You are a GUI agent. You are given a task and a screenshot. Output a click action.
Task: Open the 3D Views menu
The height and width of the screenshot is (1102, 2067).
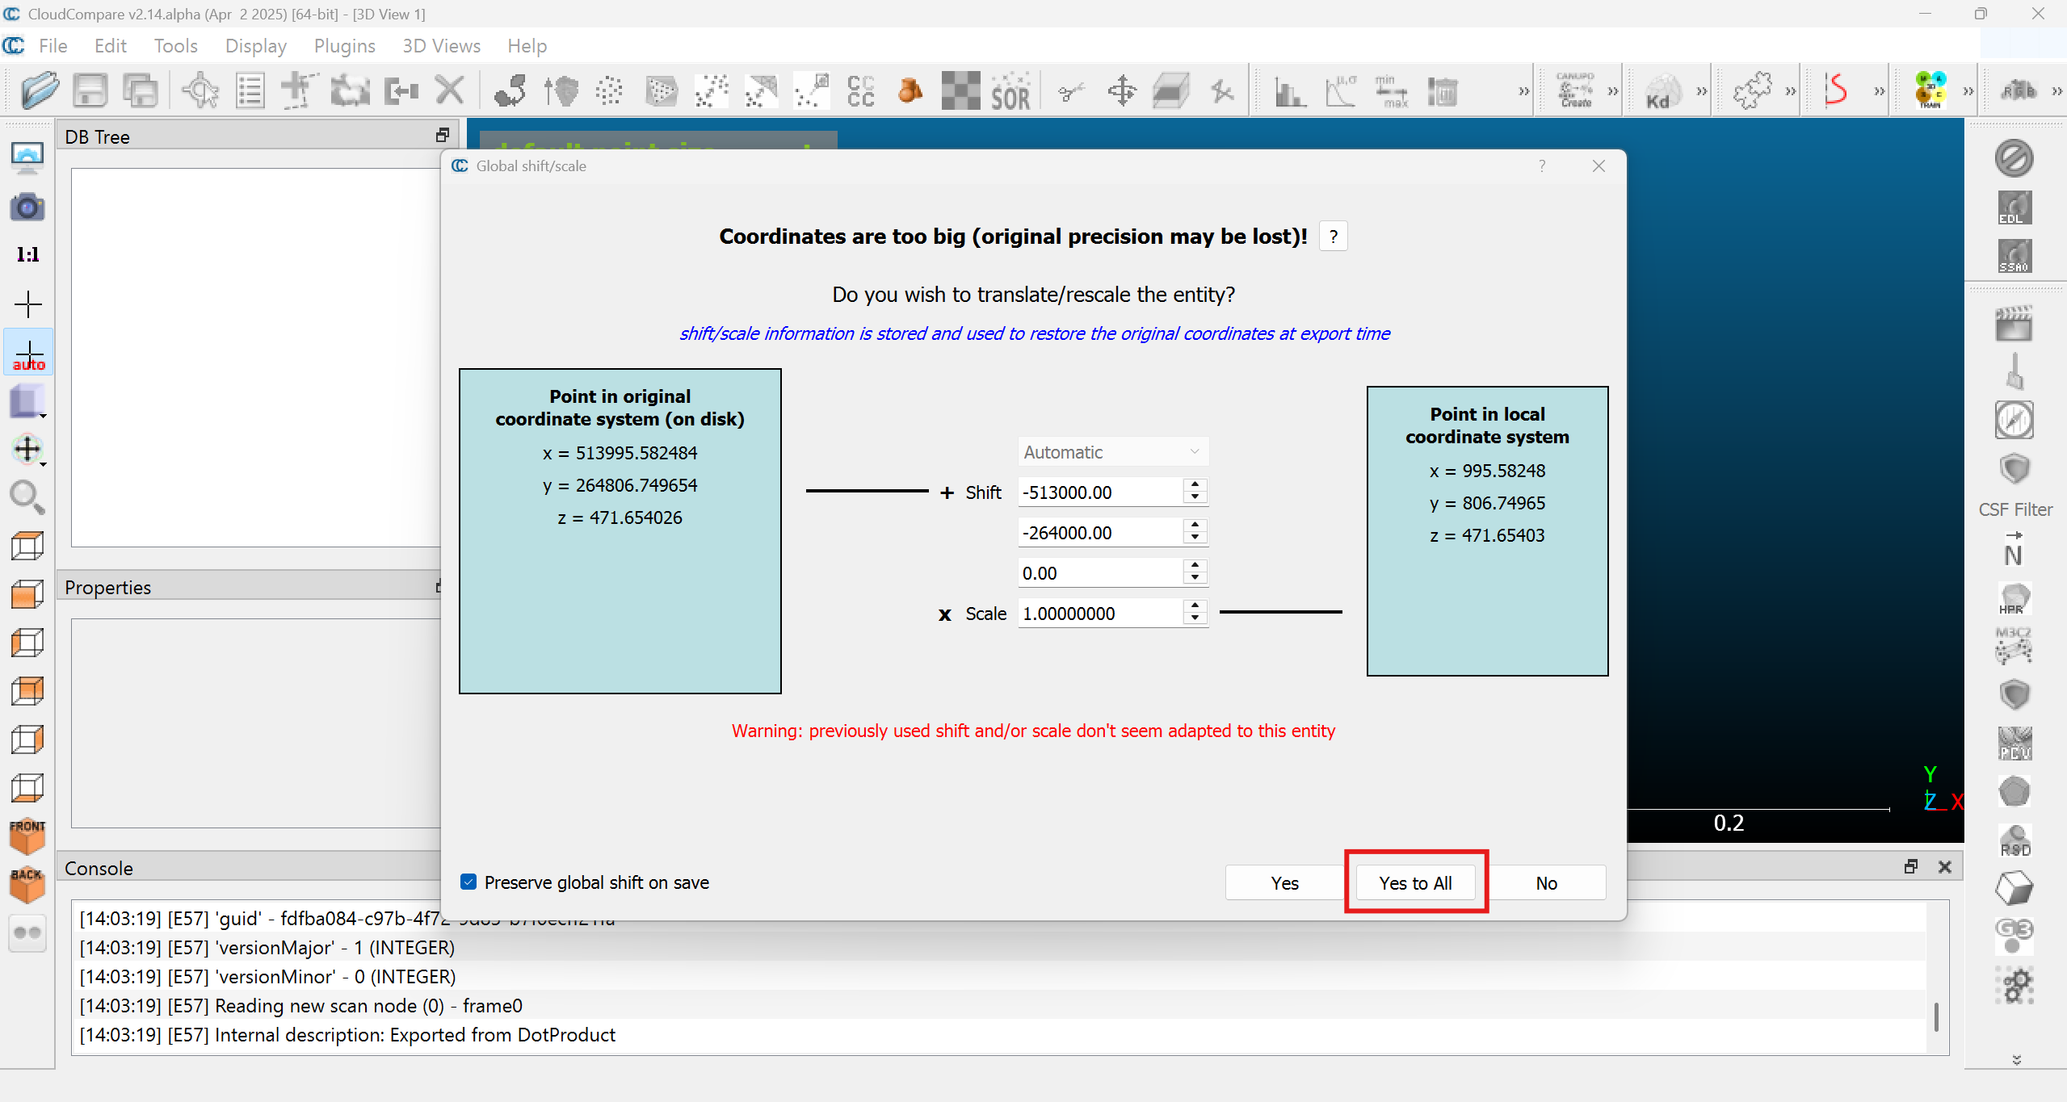point(441,46)
